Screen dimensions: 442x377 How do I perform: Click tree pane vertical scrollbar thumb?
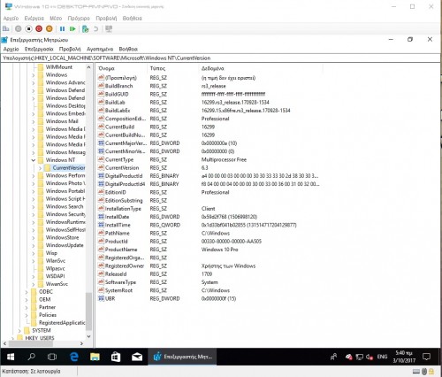[x=88, y=312]
